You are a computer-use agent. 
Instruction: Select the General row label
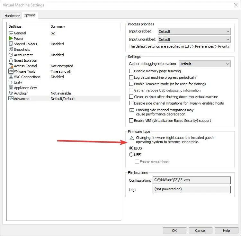20,33
